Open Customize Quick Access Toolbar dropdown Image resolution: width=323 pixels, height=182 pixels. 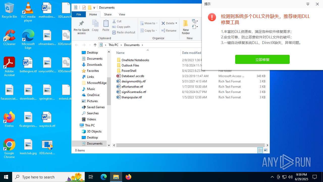(x=94, y=8)
